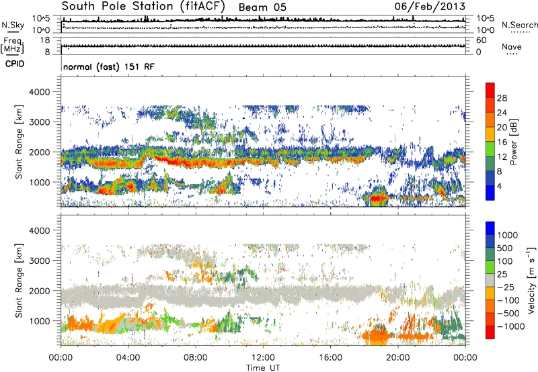Viewport: 538px width, 372px height.
Task: Click the "12" tick on the Power colorbar
Action: tap(502, 157)
